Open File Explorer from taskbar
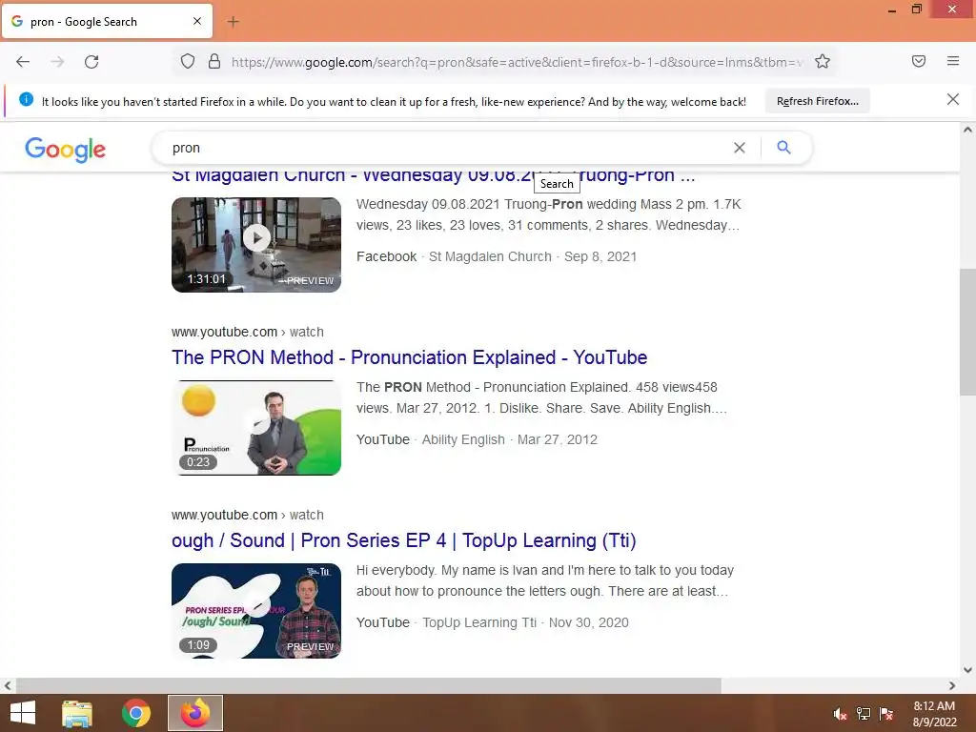 77,713
